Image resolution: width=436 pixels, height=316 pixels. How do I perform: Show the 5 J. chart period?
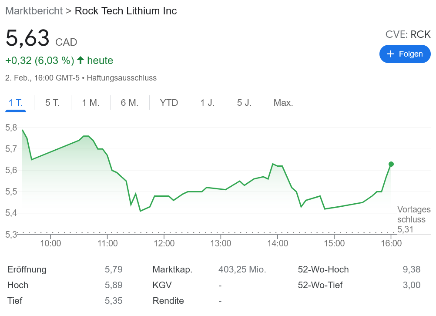[244, 103]
